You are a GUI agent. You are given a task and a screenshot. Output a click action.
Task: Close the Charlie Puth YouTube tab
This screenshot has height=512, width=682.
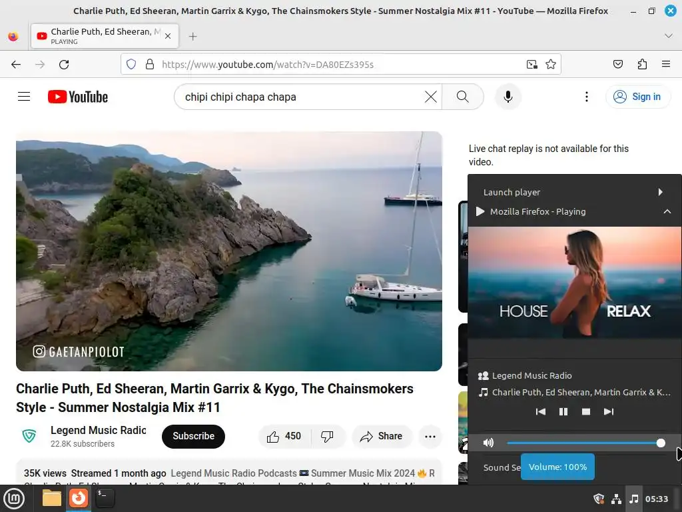(168, 36)
